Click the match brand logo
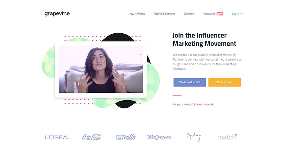The height and width of the screenshot is (155, 287). pos(227,137)
